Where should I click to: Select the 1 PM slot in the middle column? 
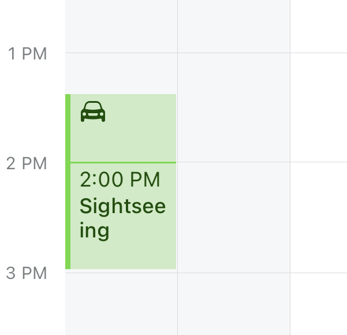(234, 107)
